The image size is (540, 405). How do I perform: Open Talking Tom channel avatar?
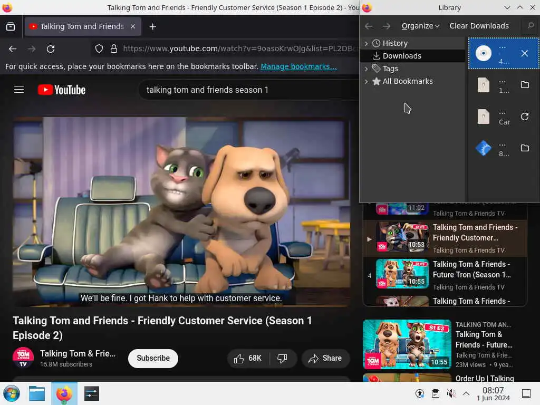(23, 358)
